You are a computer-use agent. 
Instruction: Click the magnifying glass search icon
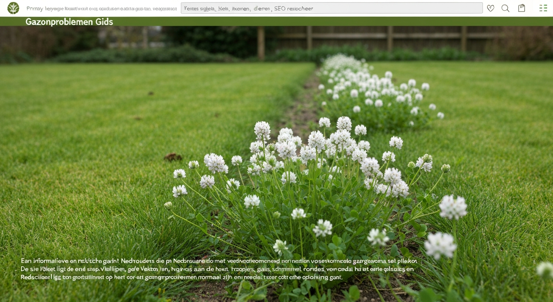[x=505, y=8]
